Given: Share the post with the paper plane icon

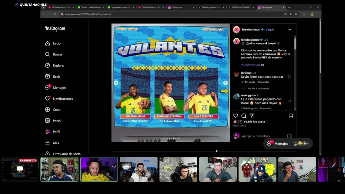Looking at the screenshot, I should click(x=251, y=116).
